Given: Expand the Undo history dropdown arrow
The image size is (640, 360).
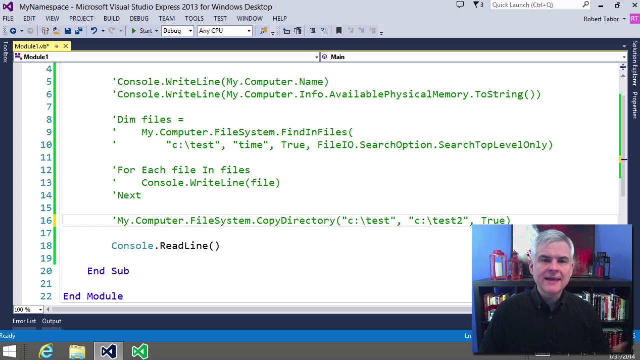Looking at the screenshot, I should pos(102,31).
